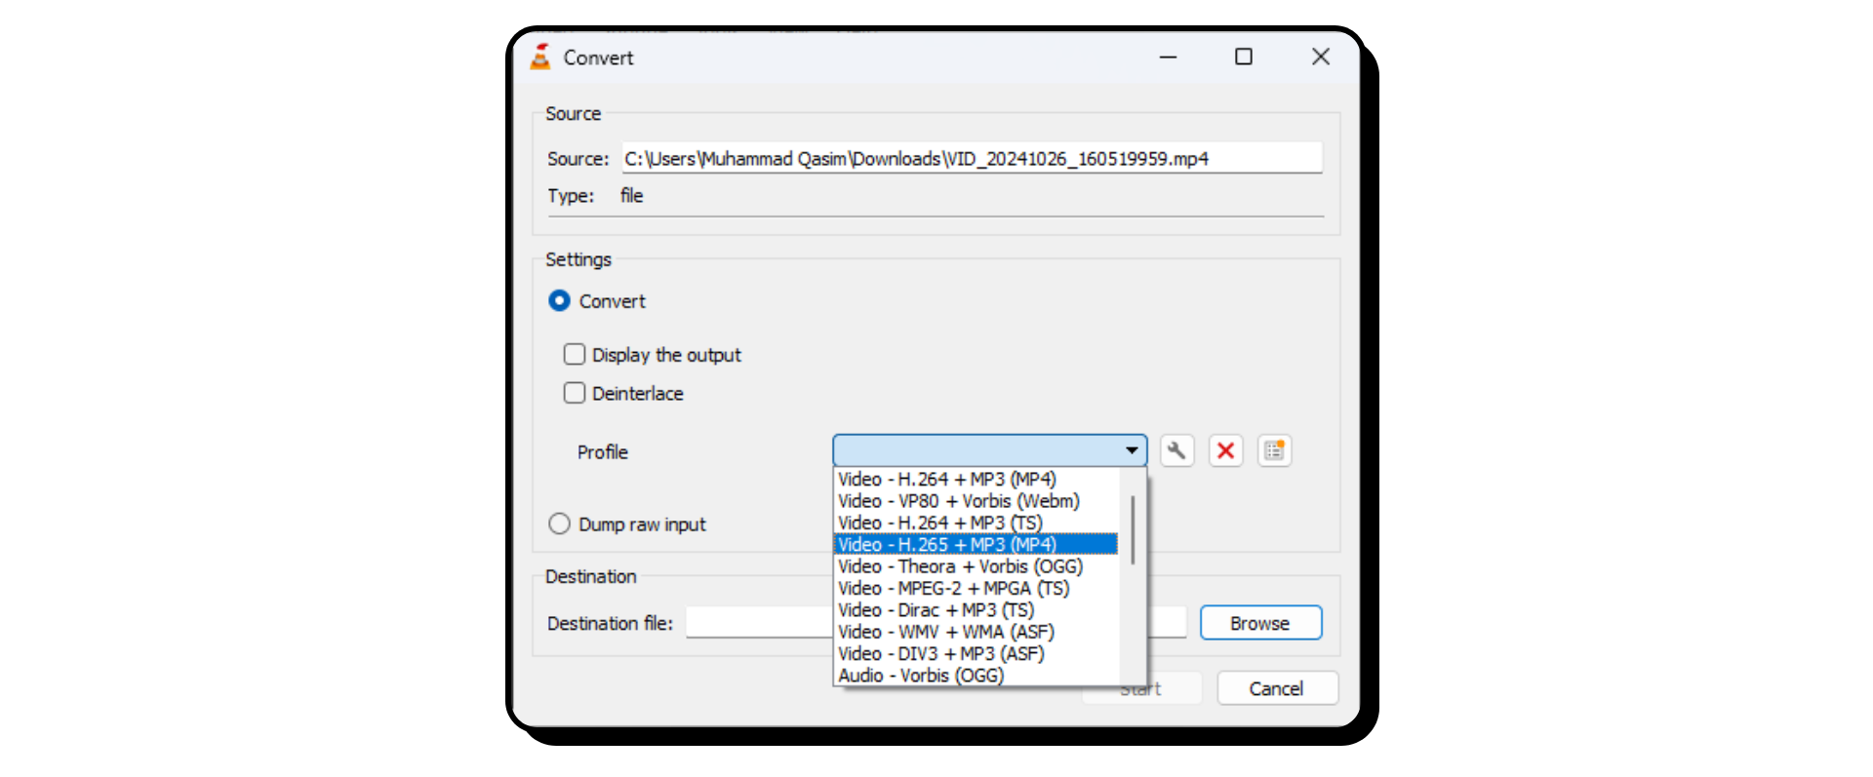Choose Video - VP80 + Vorbis (Webm) profile

[976, 501]
